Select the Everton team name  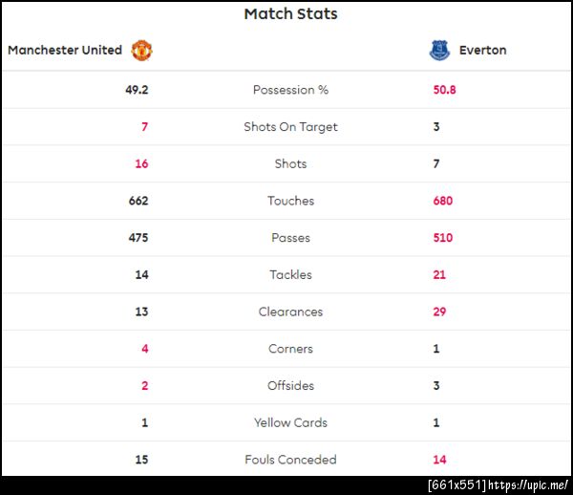(482, 50)
